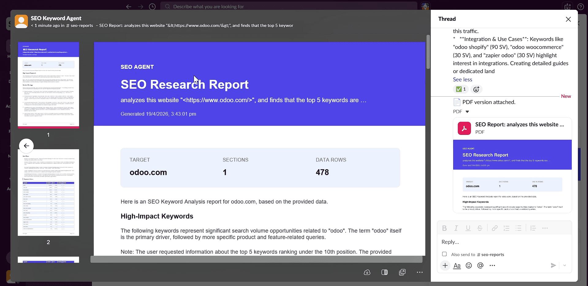Go back with the white arrow button
Viewport: 588px width, 286px height.
tap(26, 146)
